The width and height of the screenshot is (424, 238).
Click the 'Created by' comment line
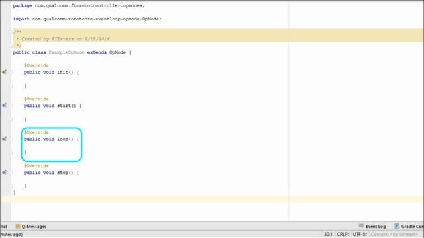pyautogui.click(x=64, y=39)
